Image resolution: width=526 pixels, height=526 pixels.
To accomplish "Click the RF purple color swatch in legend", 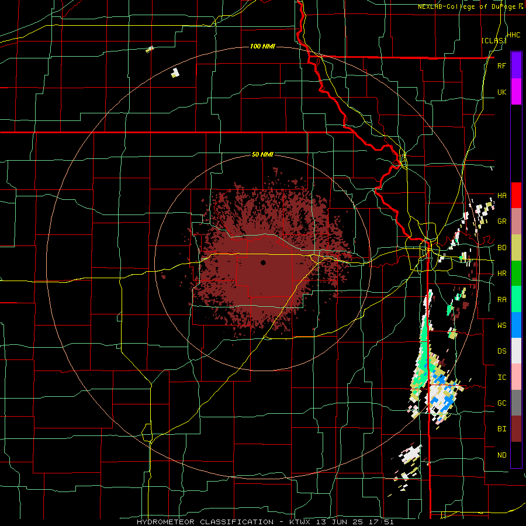I will [x=516, y=65].
